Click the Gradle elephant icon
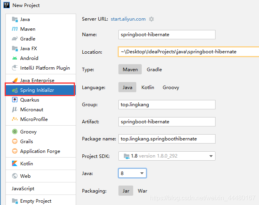 [15, 39]
